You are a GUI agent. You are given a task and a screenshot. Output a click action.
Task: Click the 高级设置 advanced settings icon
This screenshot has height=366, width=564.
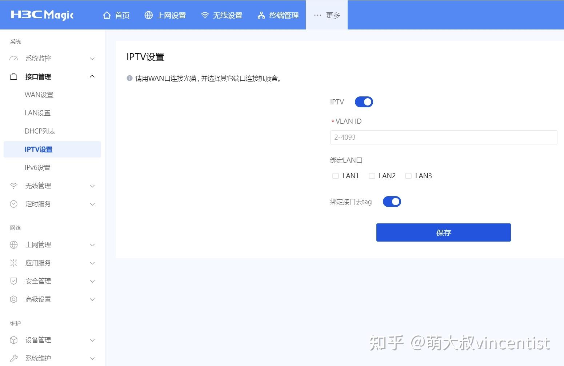[13, 299]
